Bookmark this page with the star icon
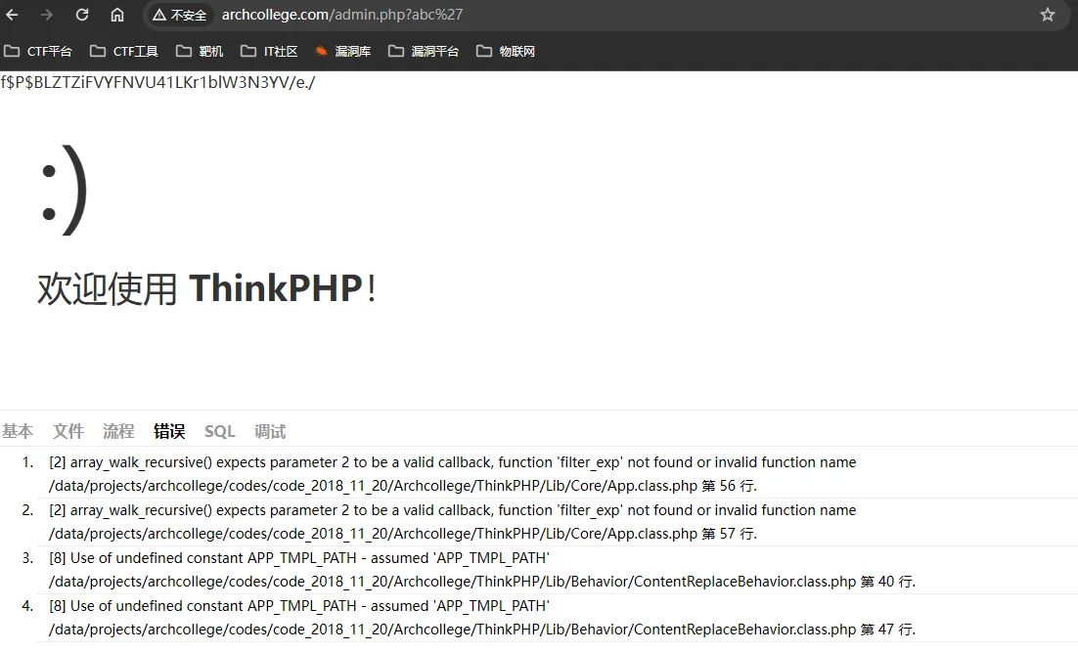This screenshot has height=652, width=1078. [1047, 15]
